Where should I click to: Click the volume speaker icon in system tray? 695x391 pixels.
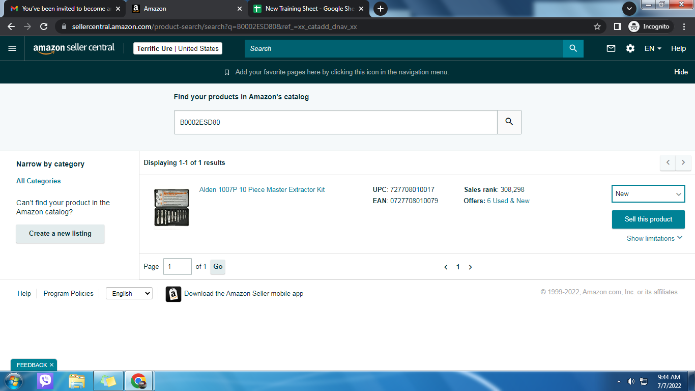coord(631,381)
